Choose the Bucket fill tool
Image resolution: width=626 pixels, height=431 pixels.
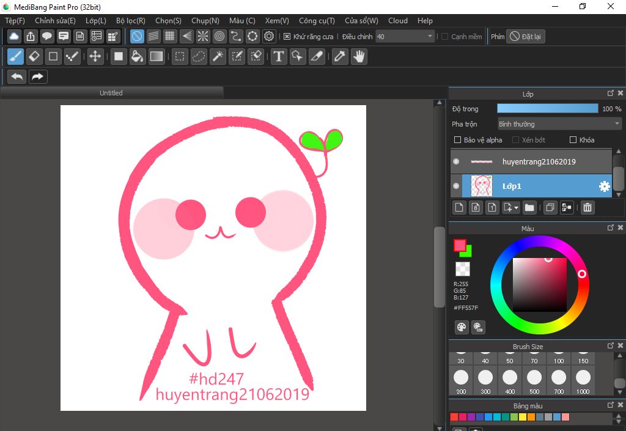137,57
